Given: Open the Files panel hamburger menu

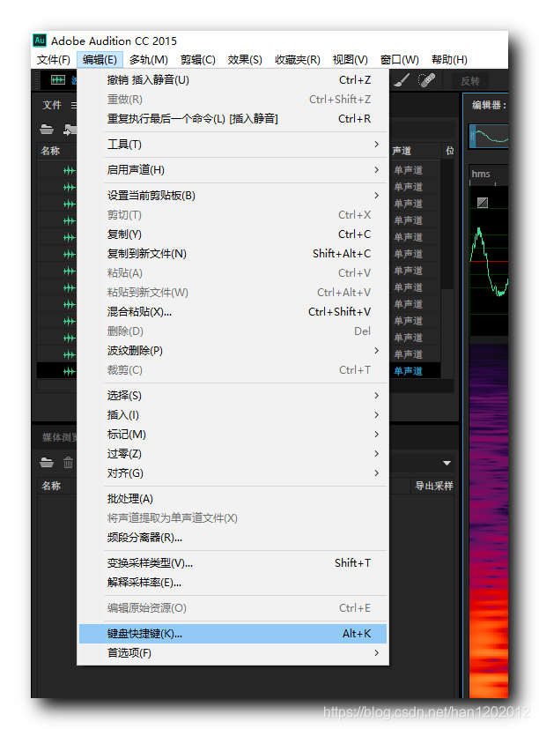Looking at the screenshot, I should click(73, 105).
